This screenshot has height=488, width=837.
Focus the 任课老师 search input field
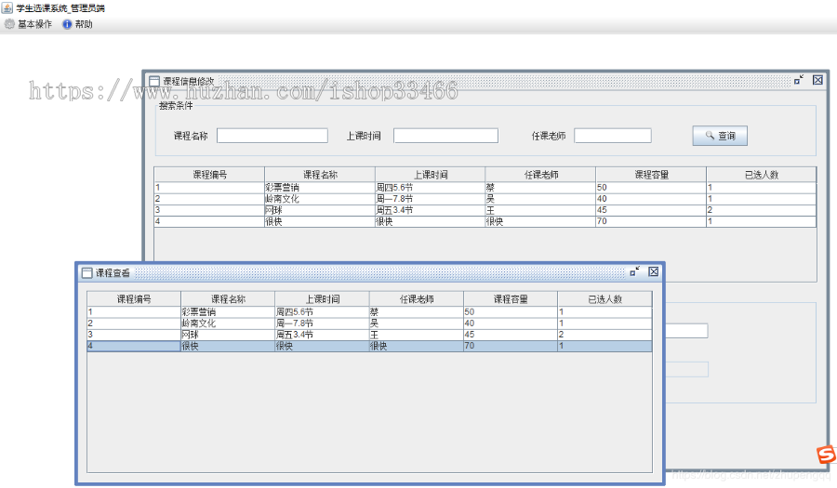click(613, 136)
